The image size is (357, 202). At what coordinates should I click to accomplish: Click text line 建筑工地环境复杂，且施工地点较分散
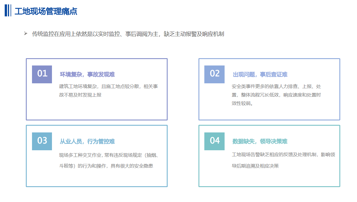(x=109, y=87)
